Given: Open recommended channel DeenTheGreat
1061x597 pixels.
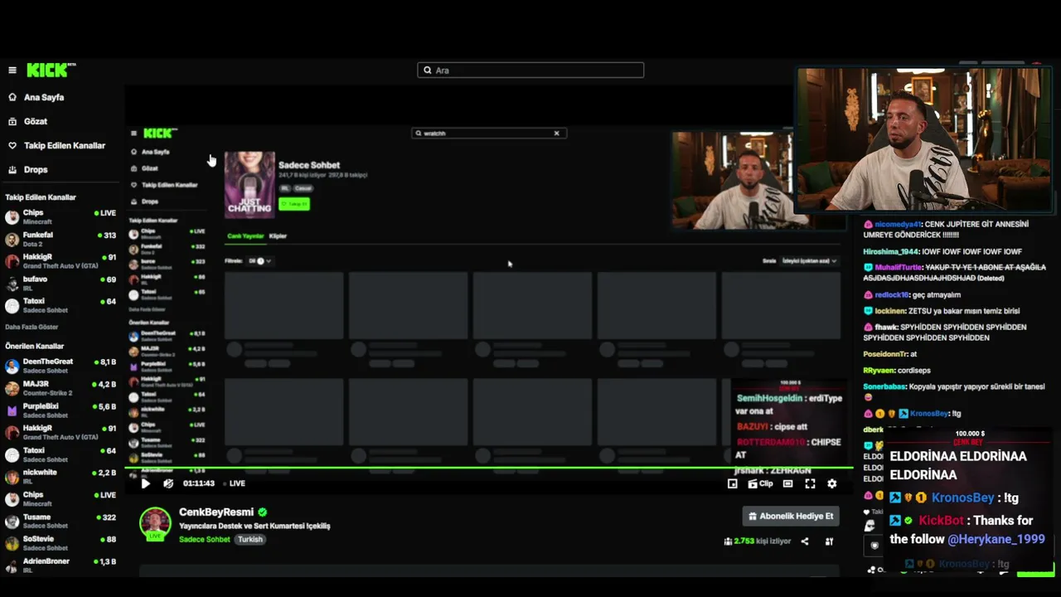Looking at the screenshot, I should (x=61, y=366).
